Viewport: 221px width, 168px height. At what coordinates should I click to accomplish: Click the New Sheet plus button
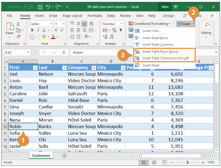tap(65, 156)
